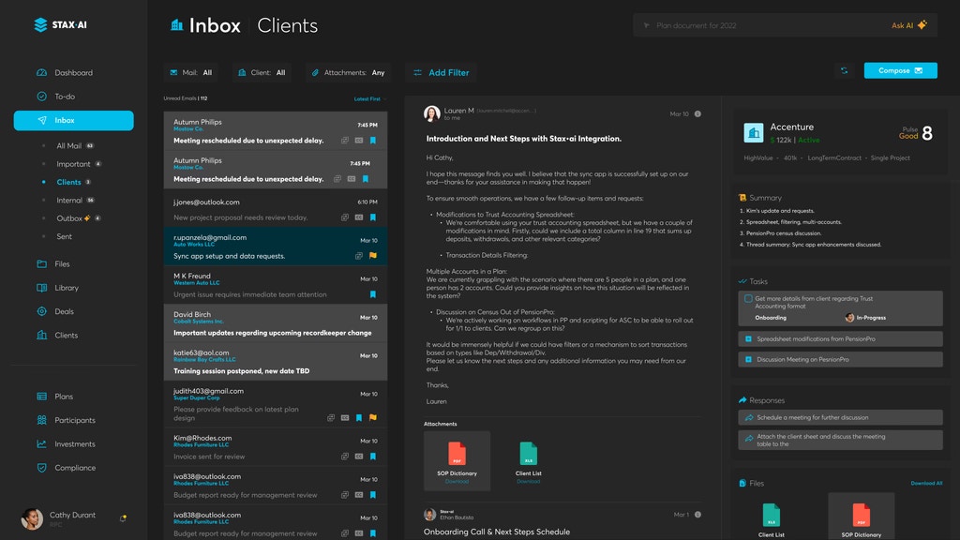Viewport: 960px width, 540px height.
Task: Open the Dashboard sidebar icon
Action: click(x=41, y=73)
